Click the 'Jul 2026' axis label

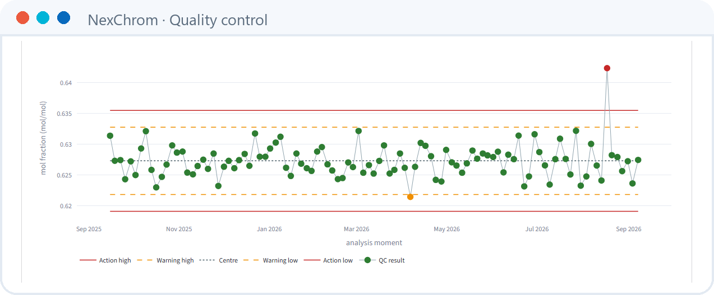pos(537,229)
